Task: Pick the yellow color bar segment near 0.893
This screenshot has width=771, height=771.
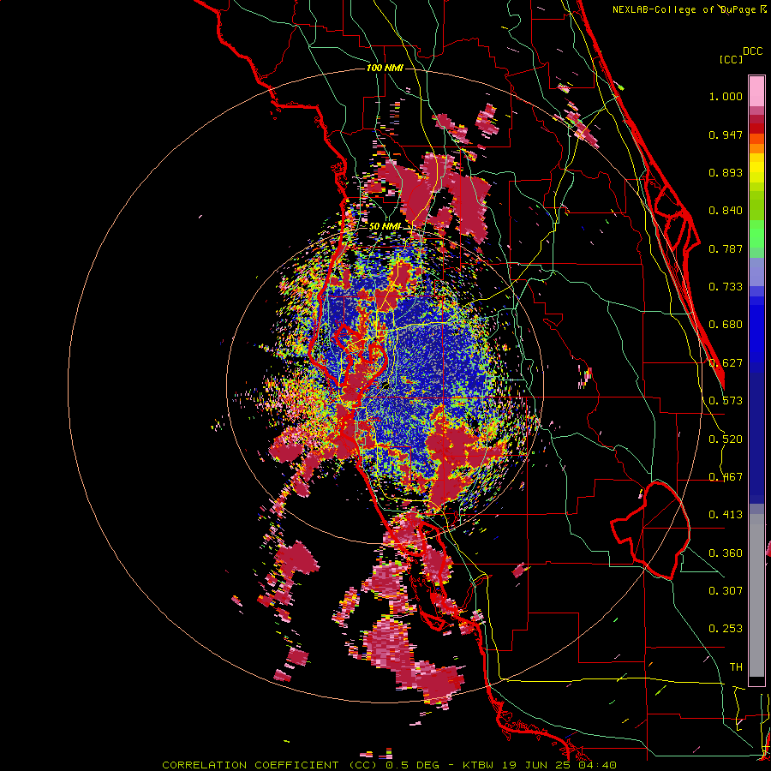Action: pos(756,169)
